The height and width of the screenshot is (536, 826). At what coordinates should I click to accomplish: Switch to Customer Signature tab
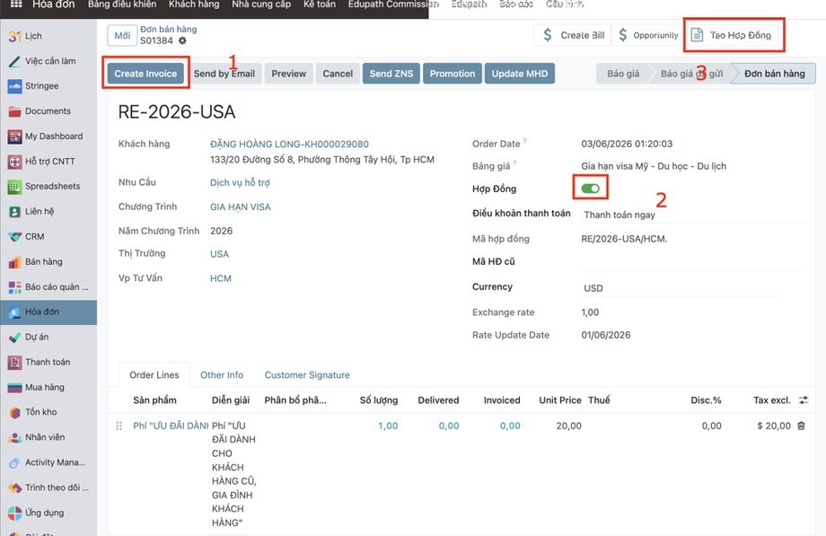(x=307, y=375)
